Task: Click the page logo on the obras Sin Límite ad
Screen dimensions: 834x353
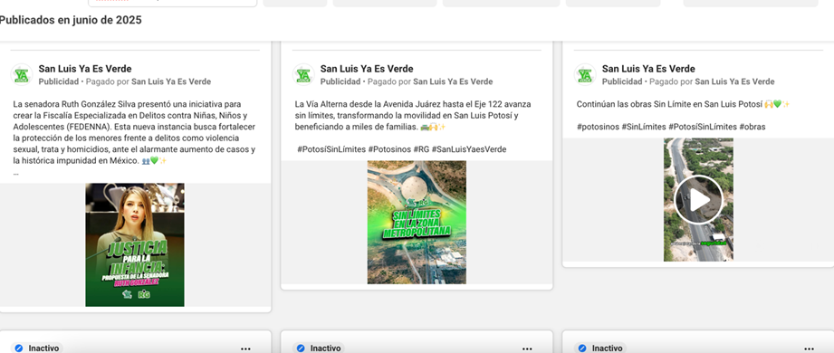Action: coord(586,74)
